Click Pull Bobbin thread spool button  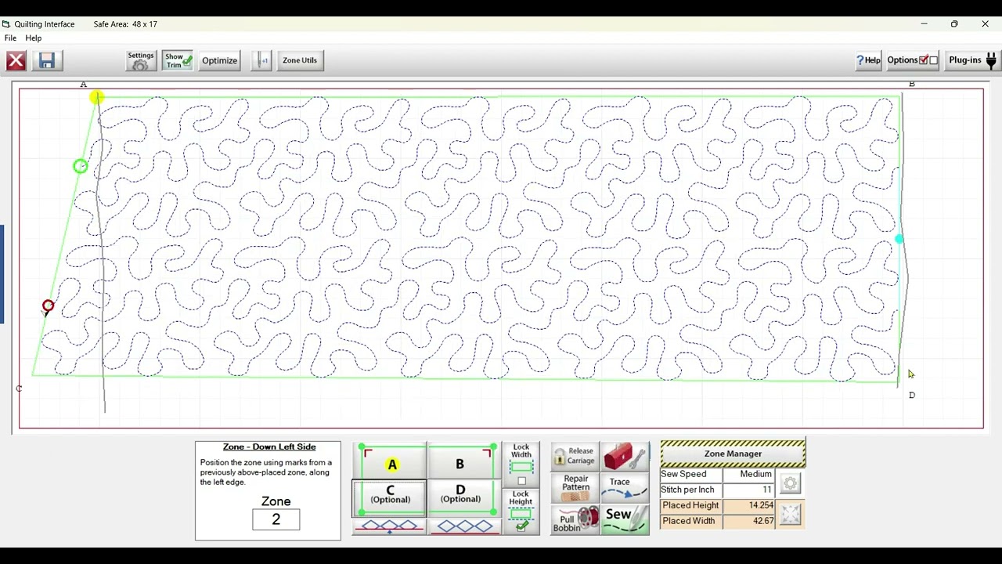[x=575, y=520]
